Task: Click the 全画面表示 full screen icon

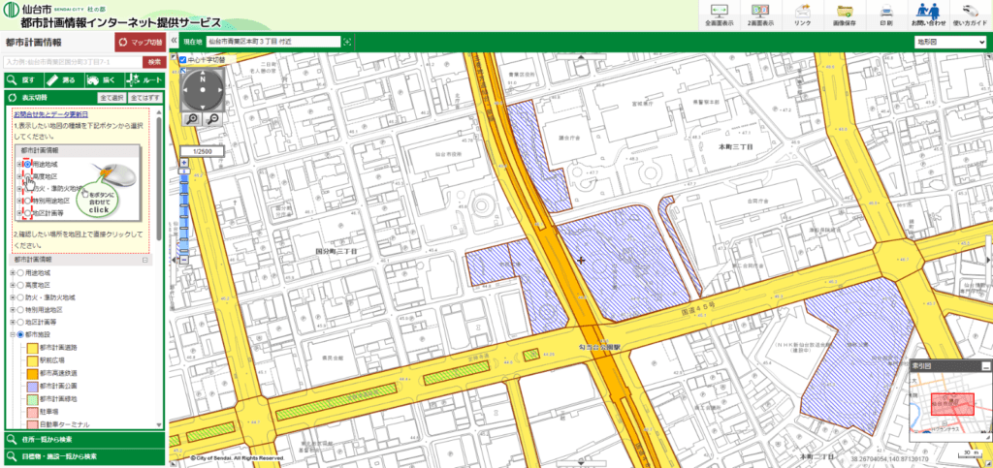Action: coord(721,15)
